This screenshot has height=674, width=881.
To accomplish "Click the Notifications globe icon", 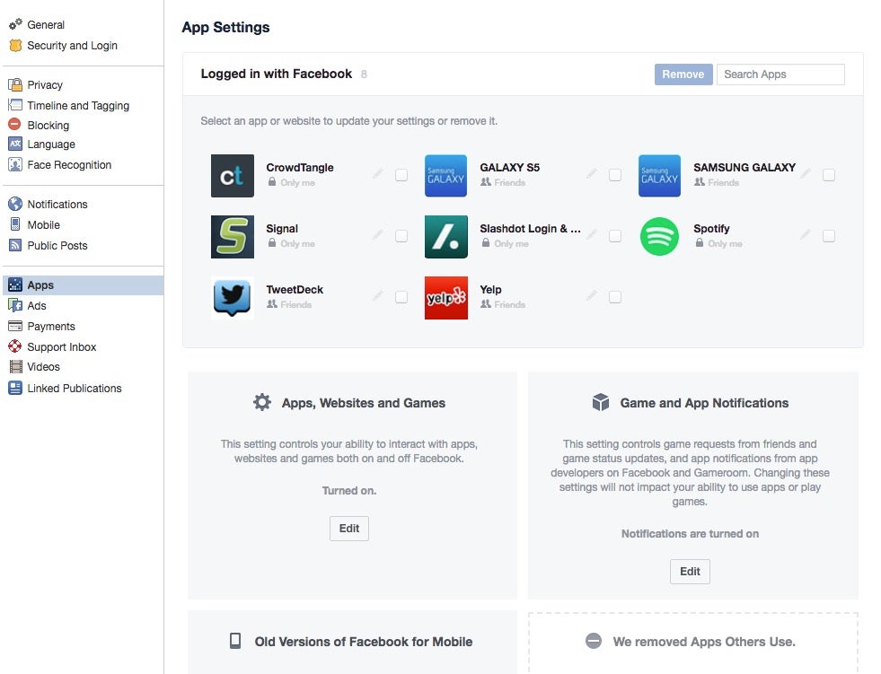I will (15, 204).
